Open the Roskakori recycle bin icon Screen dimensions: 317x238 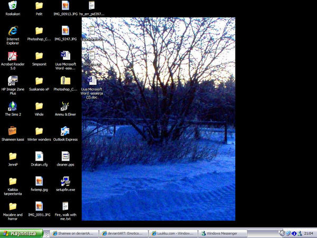(x=13, y=8)
